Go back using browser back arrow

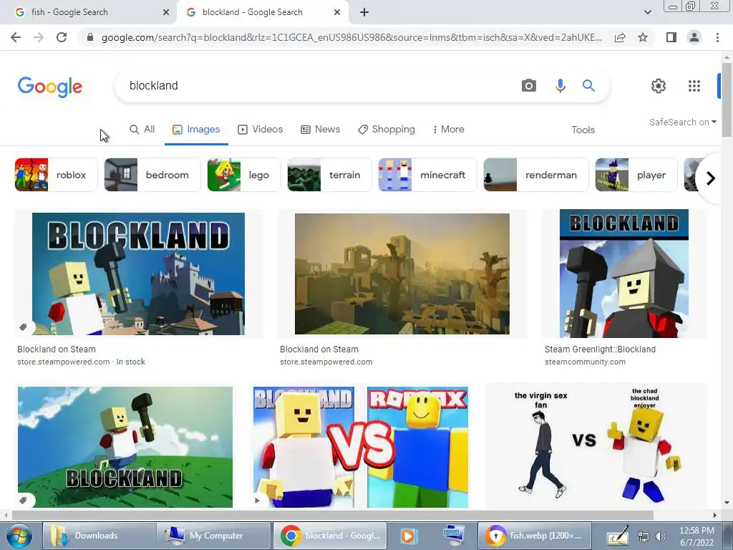pos(16,37)
